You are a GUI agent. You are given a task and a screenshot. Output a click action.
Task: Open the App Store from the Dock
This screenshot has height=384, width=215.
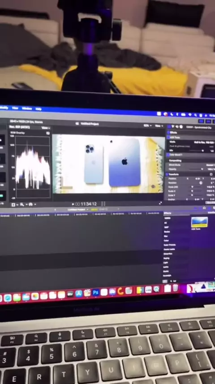coord(79,293)
